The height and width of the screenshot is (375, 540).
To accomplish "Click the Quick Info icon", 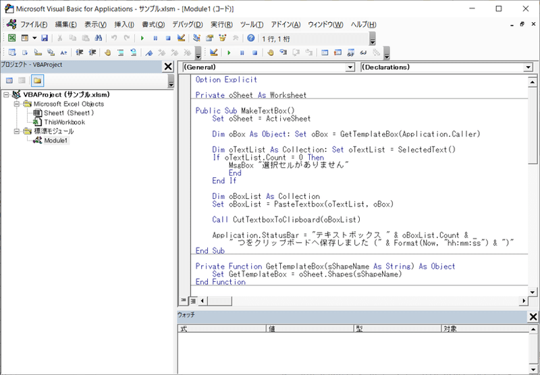I will pos(38,53).
